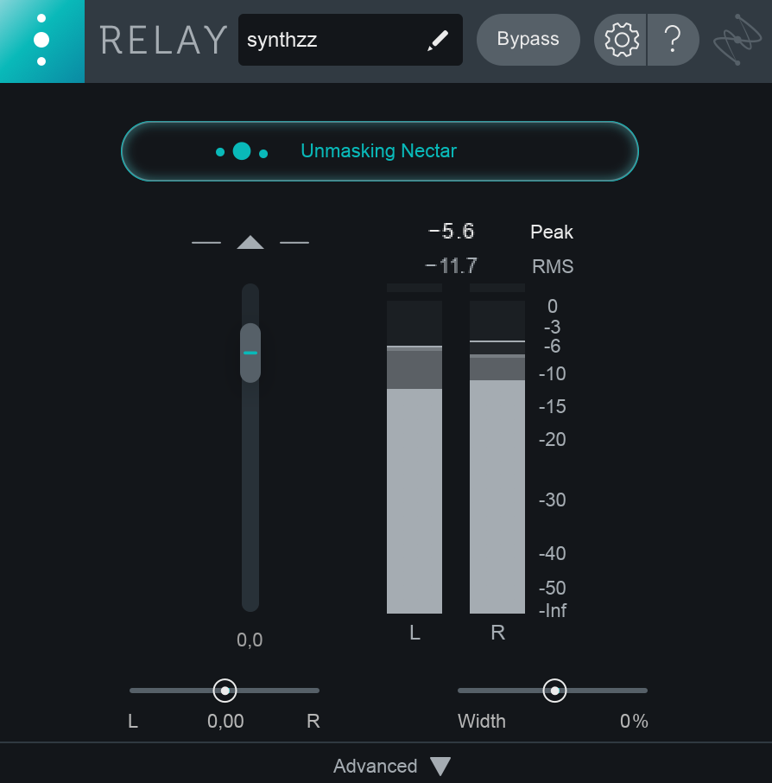Click the RELAY title text
Viewport: 772px width, 783px height.
click(x=163, y=41)
